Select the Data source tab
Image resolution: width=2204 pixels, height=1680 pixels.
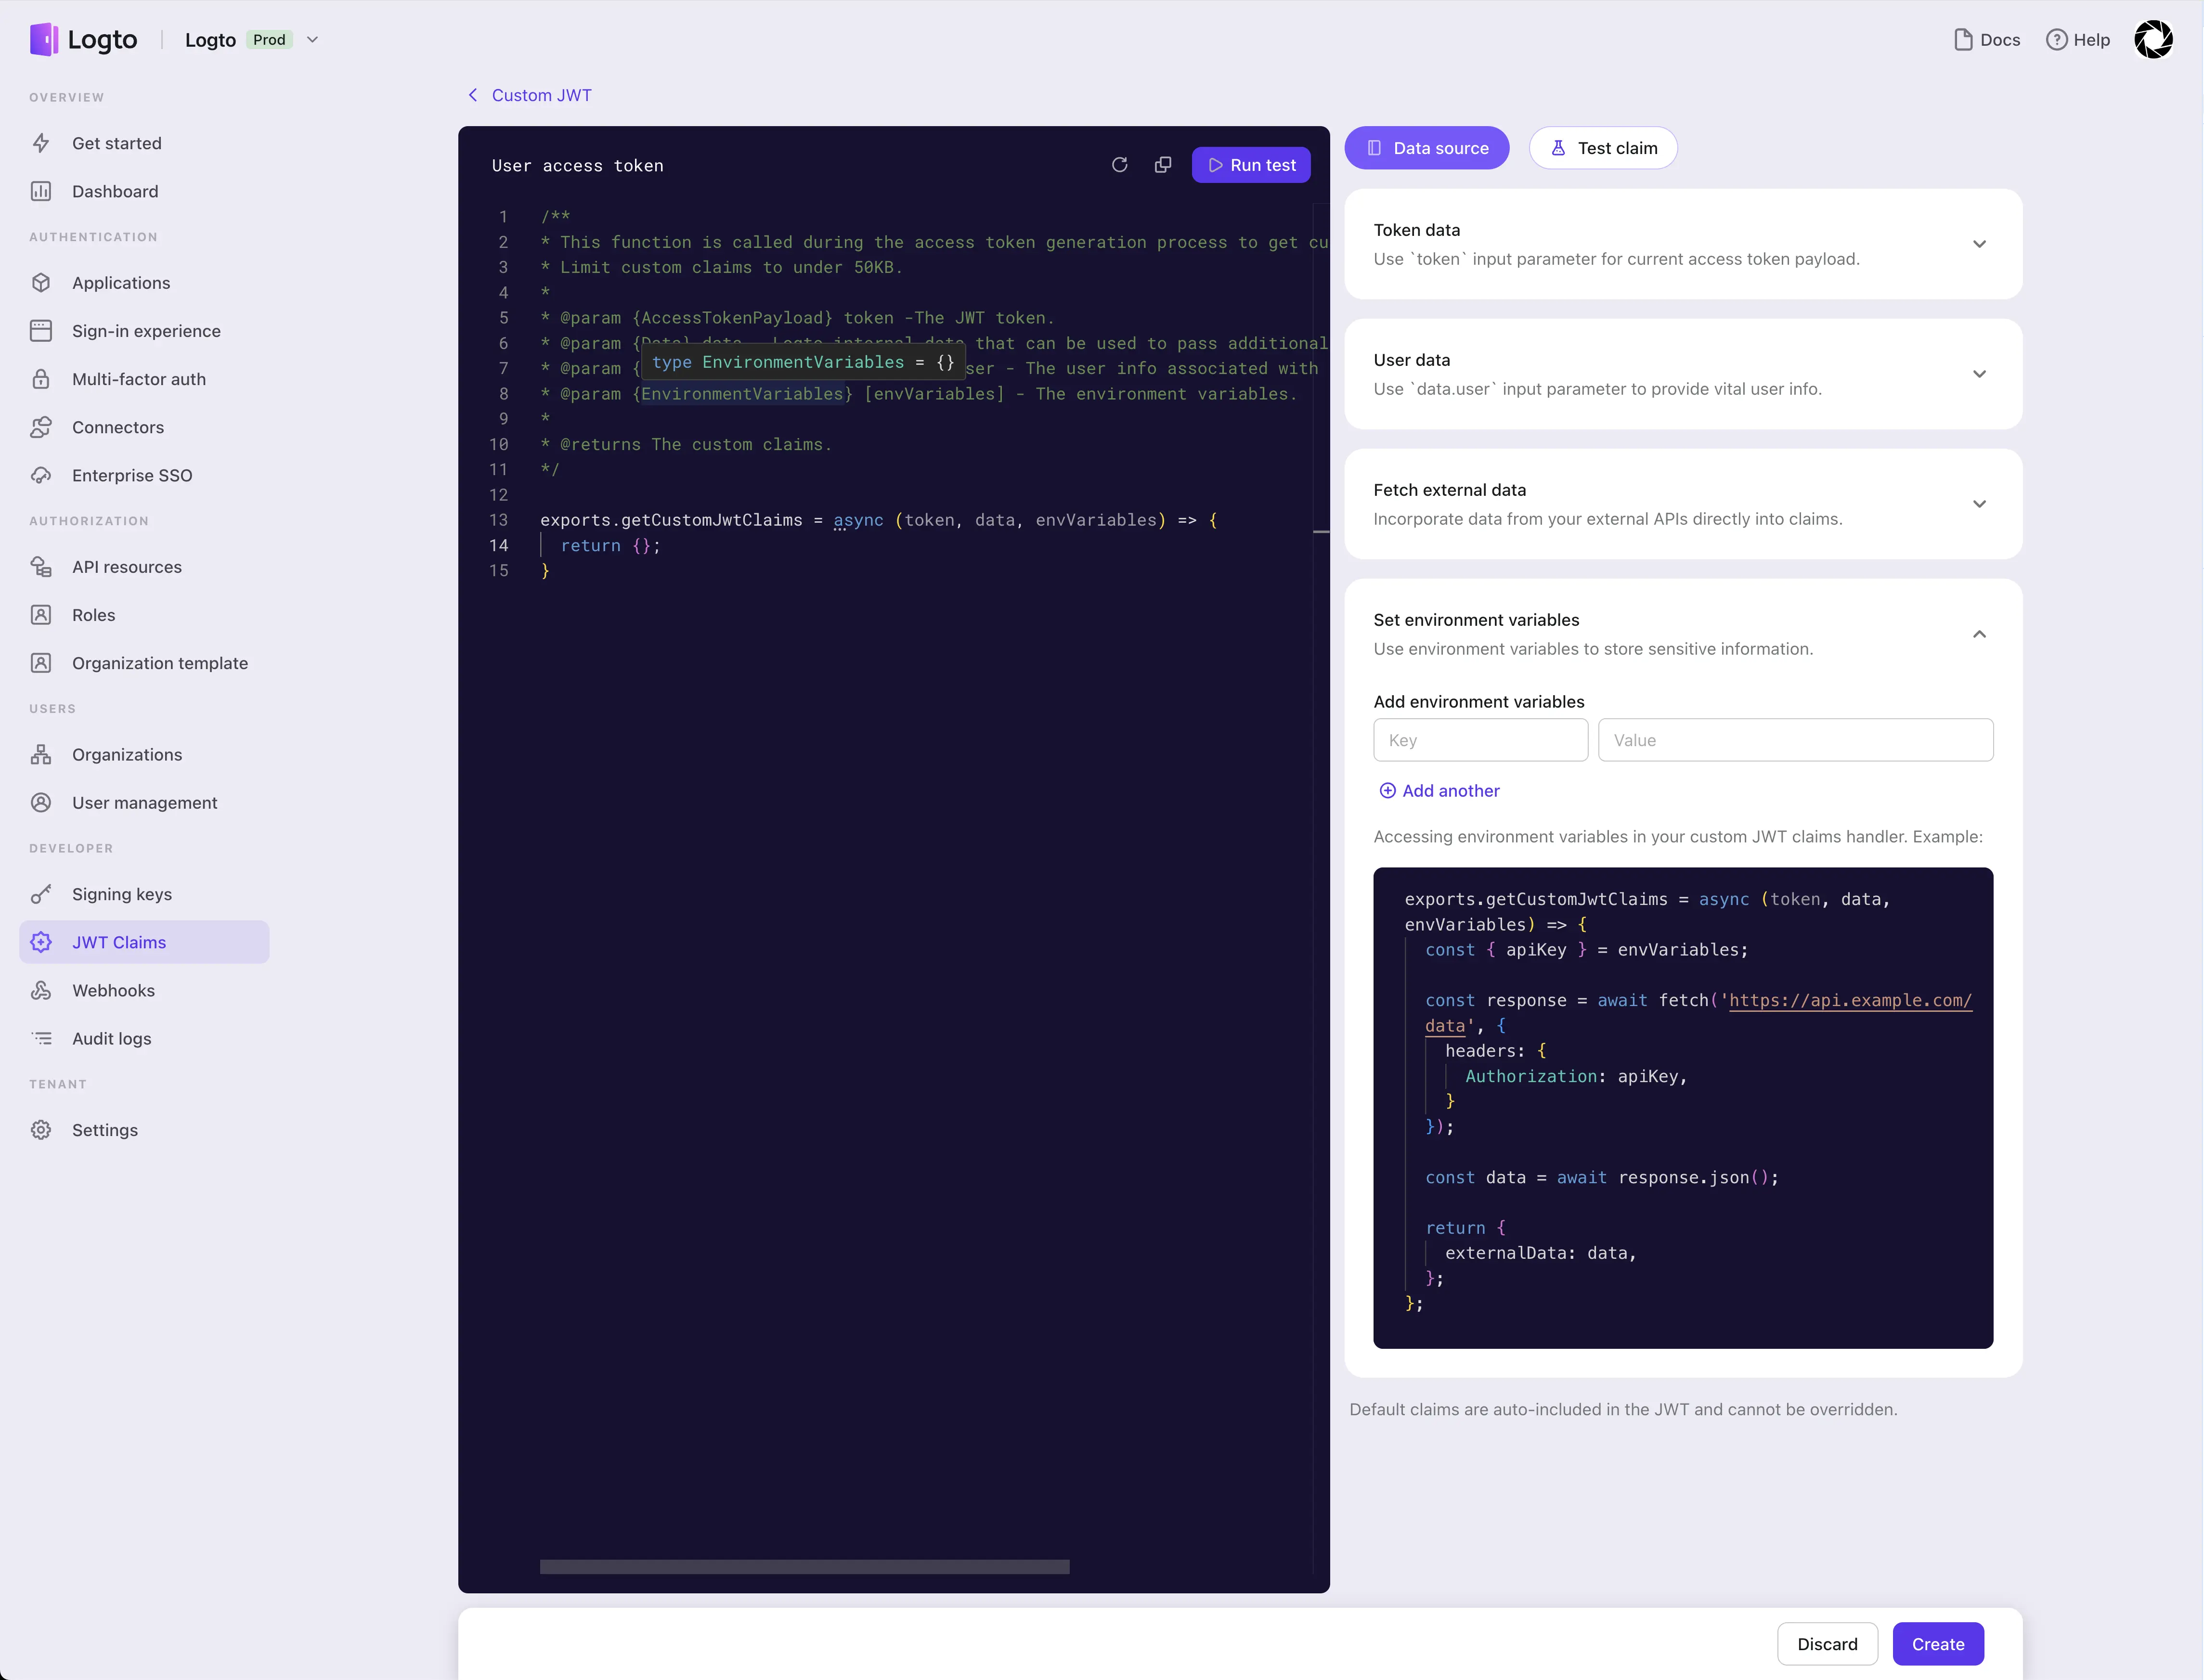1427,147
